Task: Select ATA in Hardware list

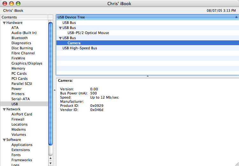Action: [15, 28]
